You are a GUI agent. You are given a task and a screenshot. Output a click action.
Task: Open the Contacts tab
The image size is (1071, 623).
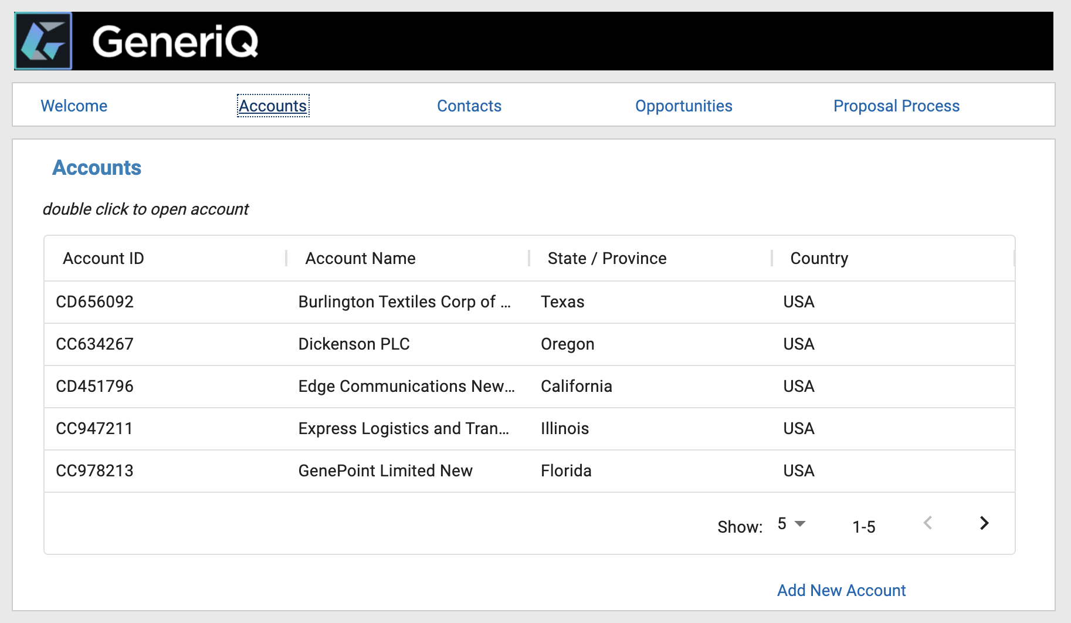tap(469, 106)
